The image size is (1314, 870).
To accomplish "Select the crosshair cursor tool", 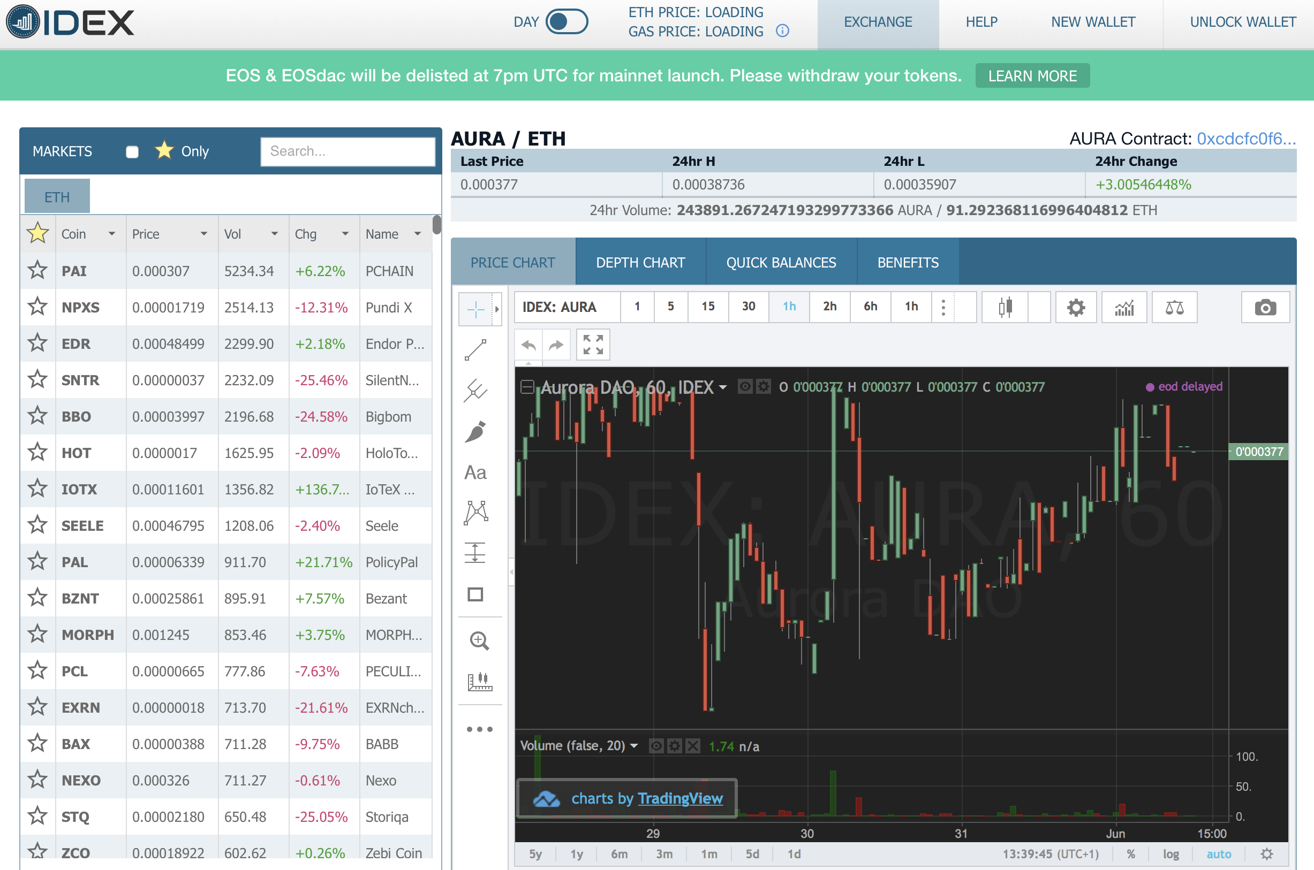I will pyautogui.click(x=475, y=309).
